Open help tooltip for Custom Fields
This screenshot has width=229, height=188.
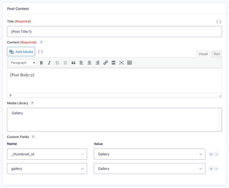tap(33, 137)
